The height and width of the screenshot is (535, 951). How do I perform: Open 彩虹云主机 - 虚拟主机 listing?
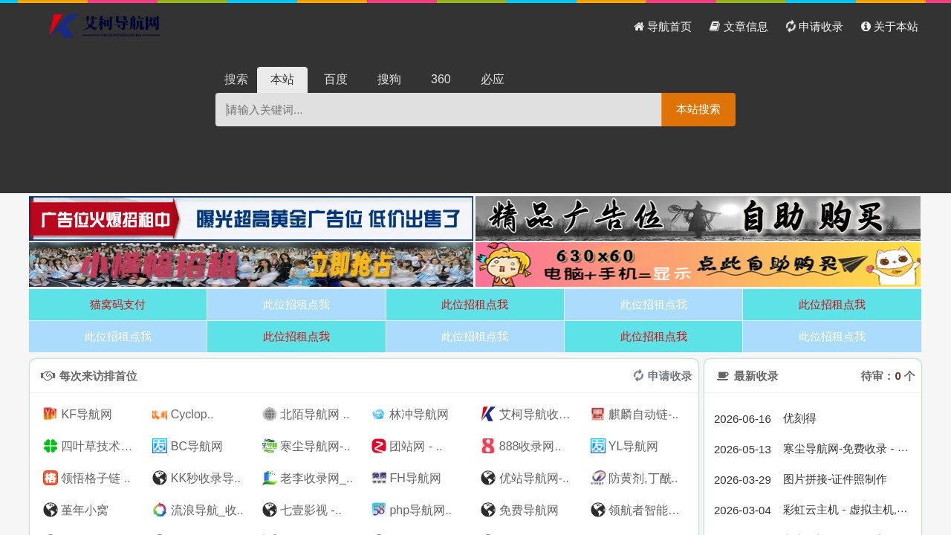tap(845, 510)
